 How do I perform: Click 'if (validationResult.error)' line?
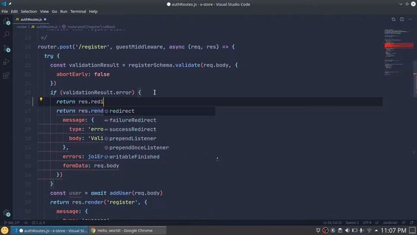(96, 93)
